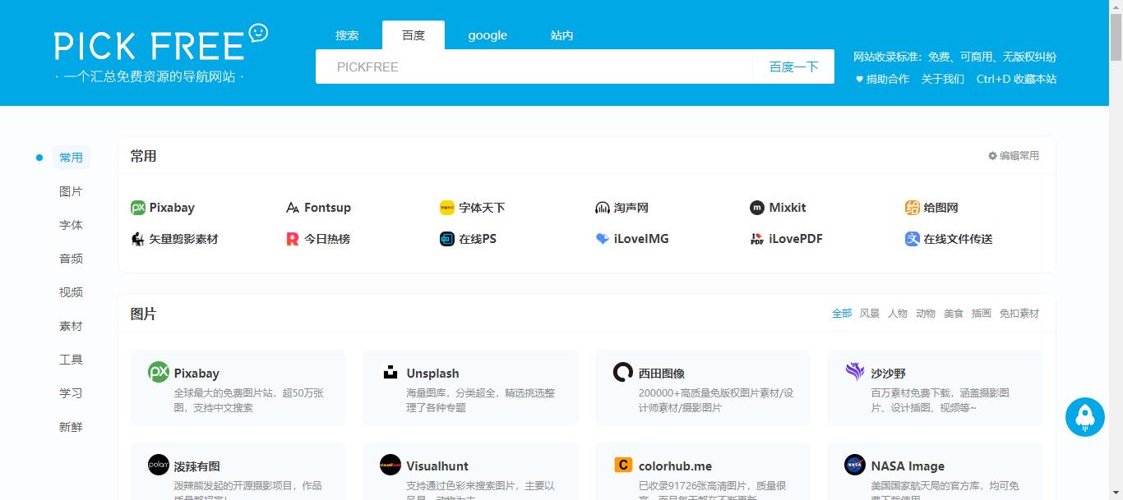Screen dimensions: 1123x500
Task: Click the 淘声网 headphone icon
Action: click(603, 208)
